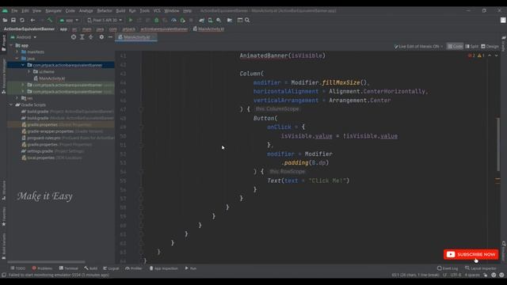This screenshot has height=285, width=507.
Task: Click the Select Opened File target icon
Action: [x=74, y=37]
